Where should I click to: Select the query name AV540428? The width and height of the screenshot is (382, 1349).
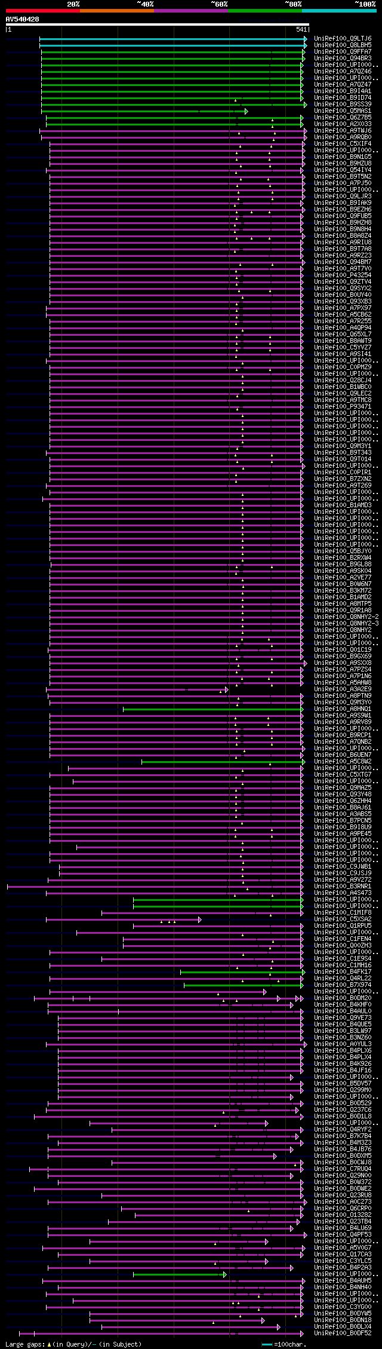tap(23, 19)
